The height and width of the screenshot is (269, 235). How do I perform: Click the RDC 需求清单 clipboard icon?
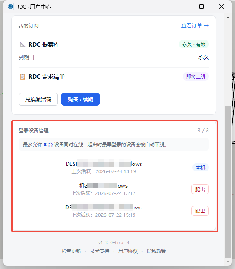(23, 77)
